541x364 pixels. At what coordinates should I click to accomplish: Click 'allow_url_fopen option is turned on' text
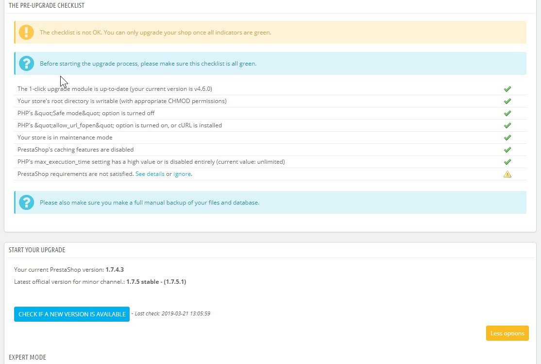pos(119,125)
